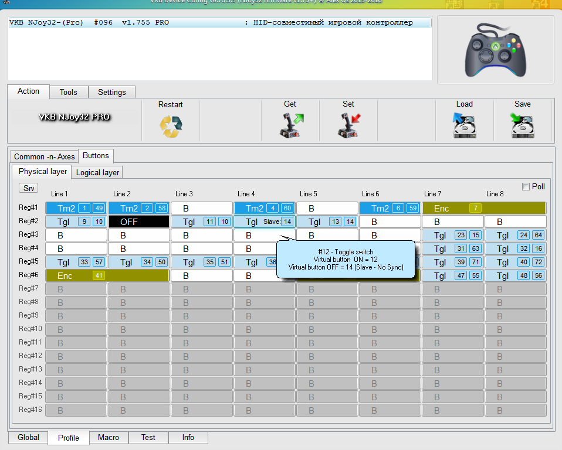
Task: Select the Tm2 6 59 cell
Action: [x=390, y=209]
